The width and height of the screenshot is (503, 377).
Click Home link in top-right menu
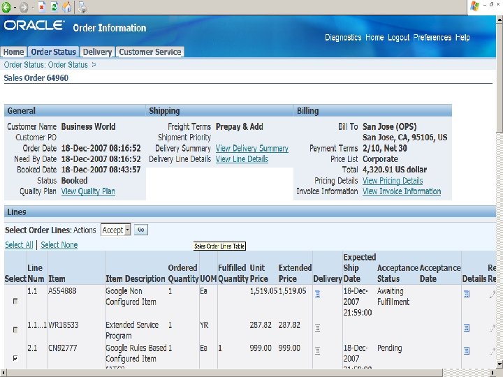374,38
